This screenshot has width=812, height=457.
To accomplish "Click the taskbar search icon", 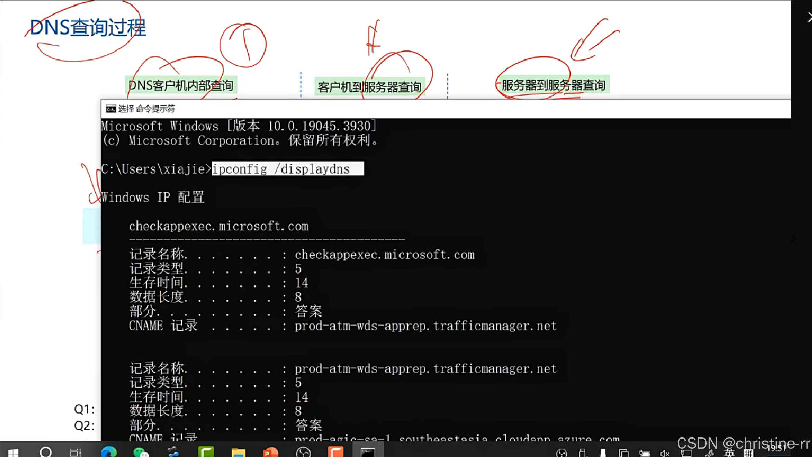I will pos(45,452).
